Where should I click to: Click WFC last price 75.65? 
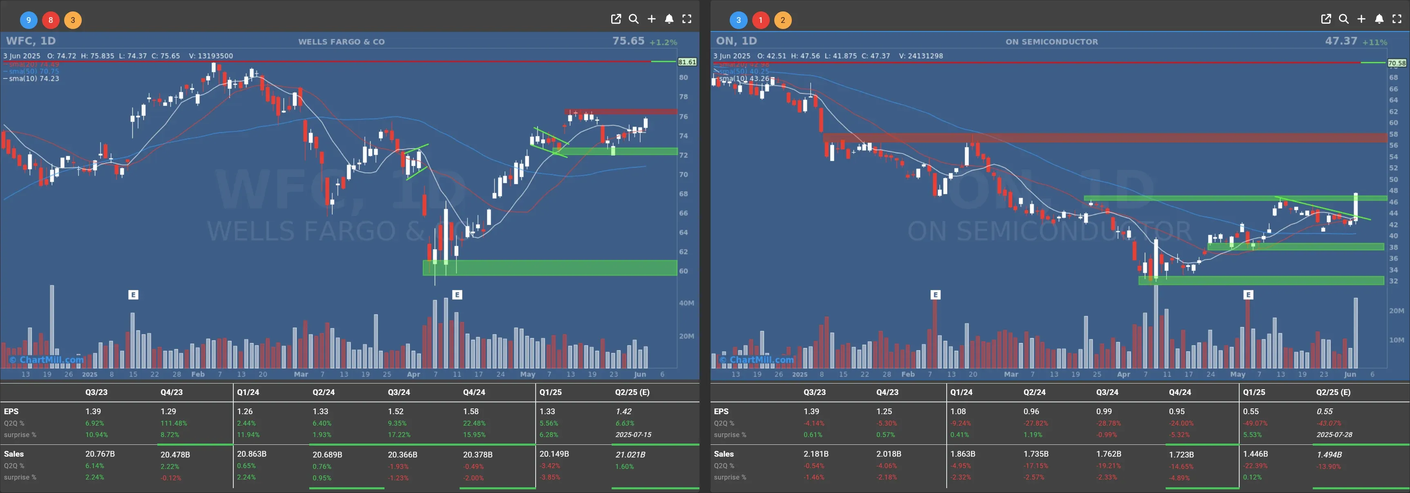pos(628,41)
